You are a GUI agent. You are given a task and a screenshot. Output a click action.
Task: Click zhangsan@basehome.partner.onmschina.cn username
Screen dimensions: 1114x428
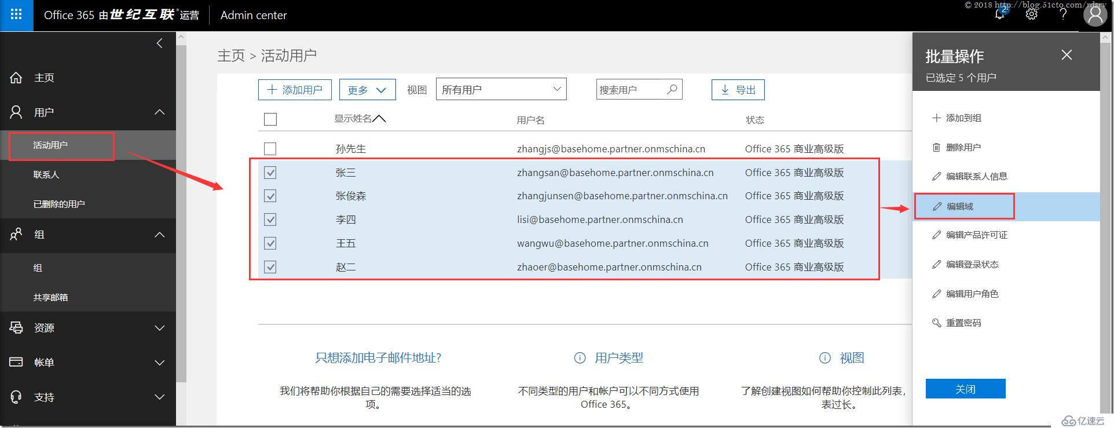click(615, 173)
